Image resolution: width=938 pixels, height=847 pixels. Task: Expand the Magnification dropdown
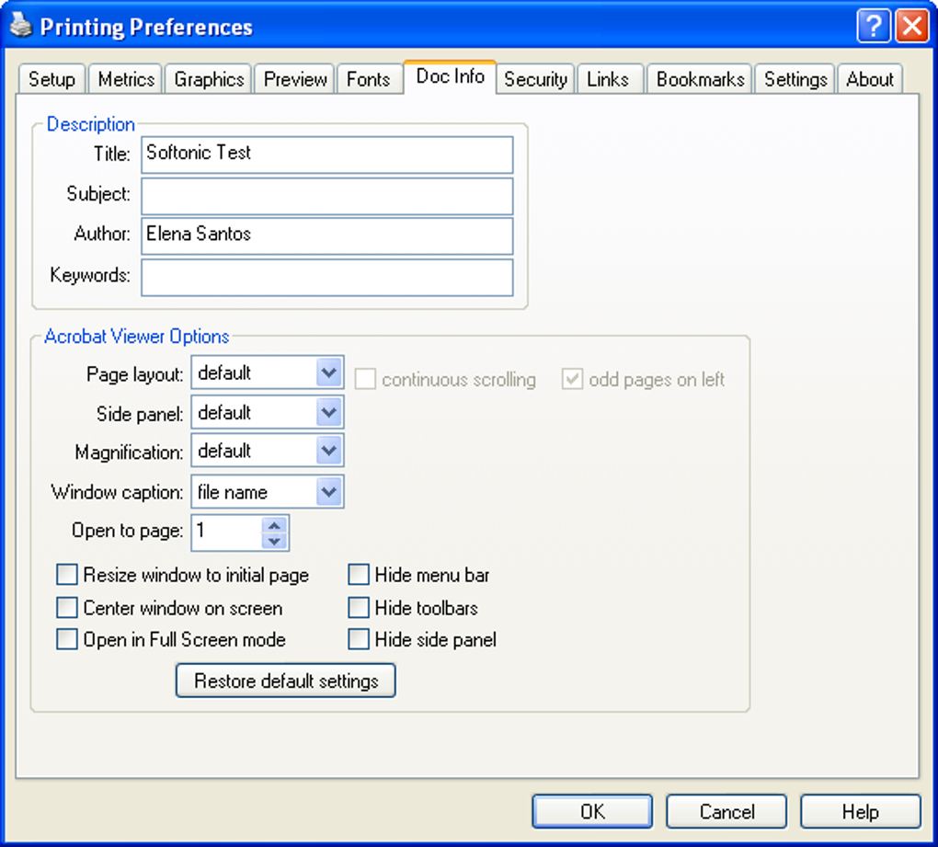(x=329, y=451)
